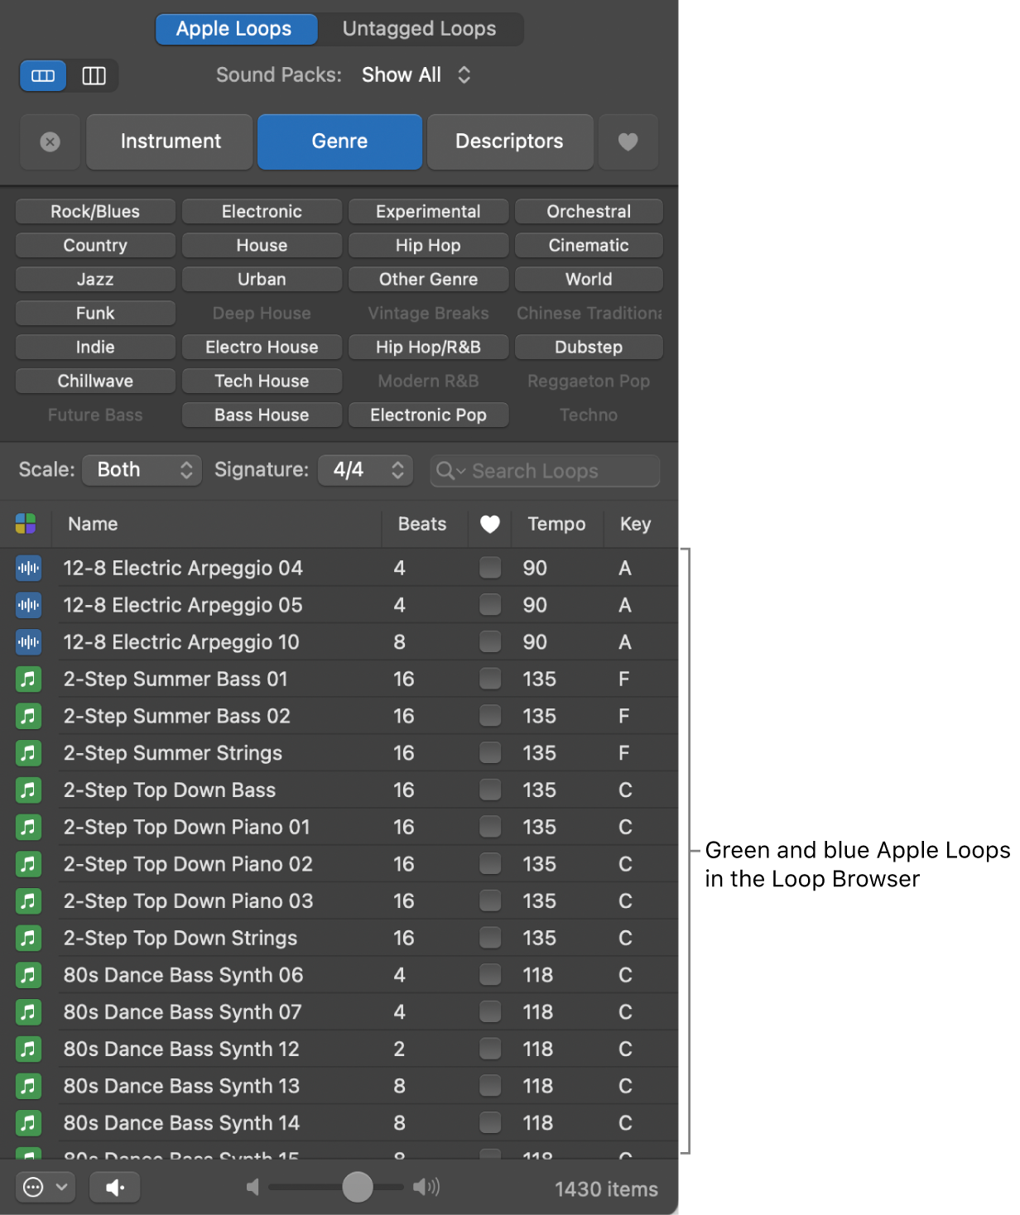Image resolution: width=1020 pixels, height=1215 pixels.
Task: Click green note icon for 2-Step Top Down Piano 03
Action: 28,901
